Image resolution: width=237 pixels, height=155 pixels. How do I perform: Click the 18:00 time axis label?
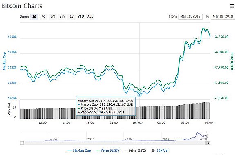click(90, 122)
